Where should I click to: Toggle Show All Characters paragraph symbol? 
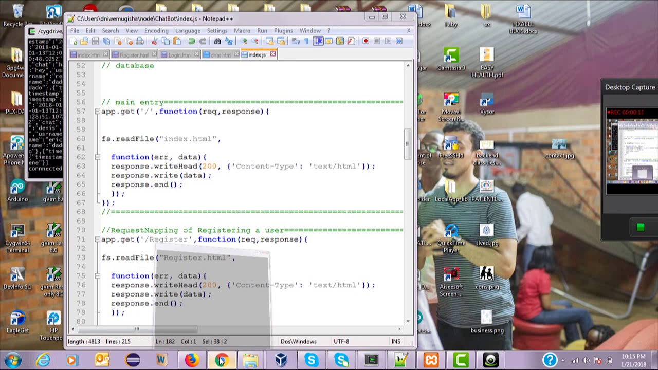(x=306, y=41)
